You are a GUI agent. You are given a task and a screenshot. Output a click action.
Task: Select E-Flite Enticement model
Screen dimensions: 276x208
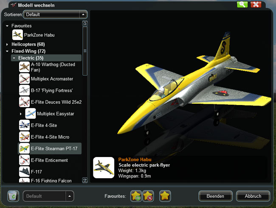(49, 160)
